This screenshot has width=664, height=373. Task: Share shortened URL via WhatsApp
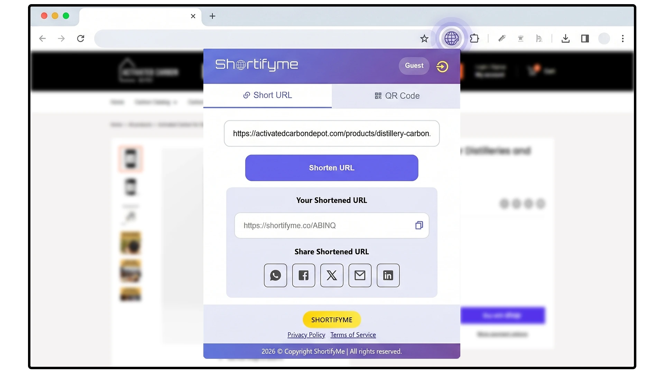[275, 275]
